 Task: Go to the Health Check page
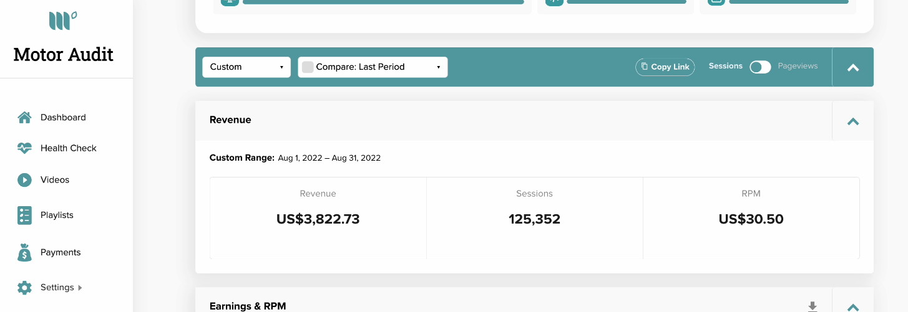(69, 148)
